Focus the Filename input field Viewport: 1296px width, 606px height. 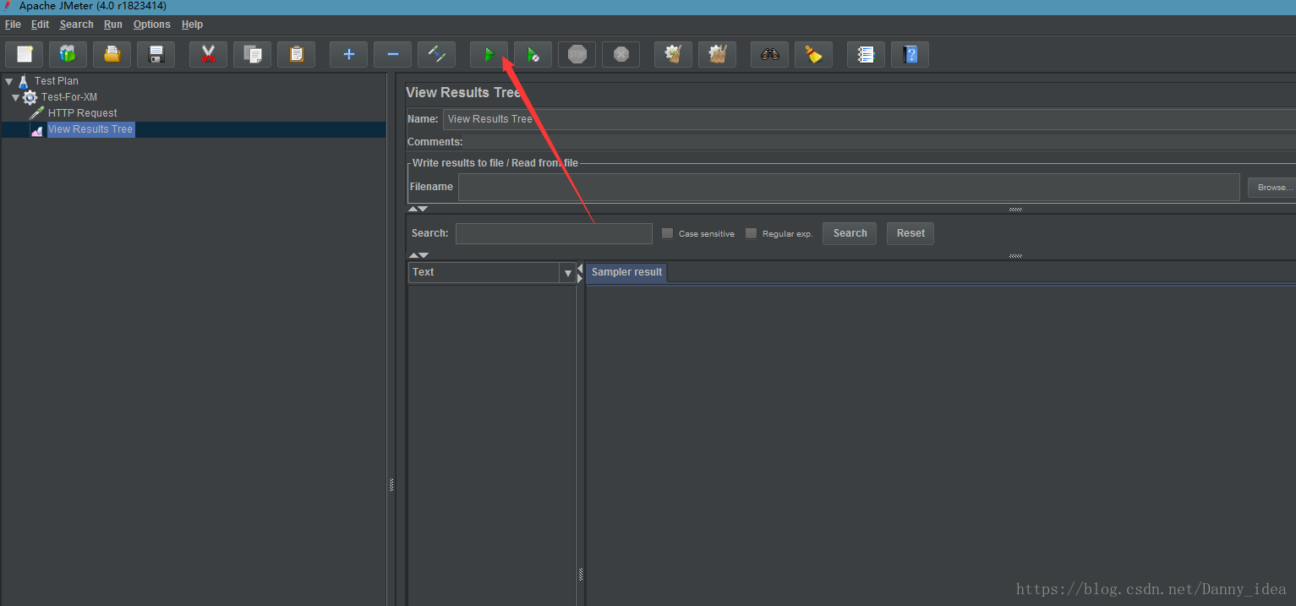[849, 187]
